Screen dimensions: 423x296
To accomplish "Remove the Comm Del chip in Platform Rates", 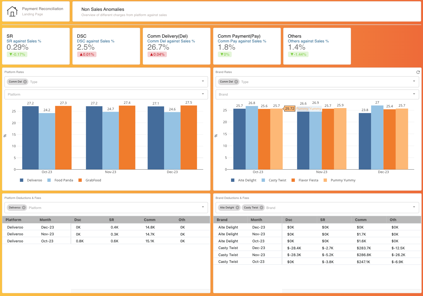I will tap(25, 82).
